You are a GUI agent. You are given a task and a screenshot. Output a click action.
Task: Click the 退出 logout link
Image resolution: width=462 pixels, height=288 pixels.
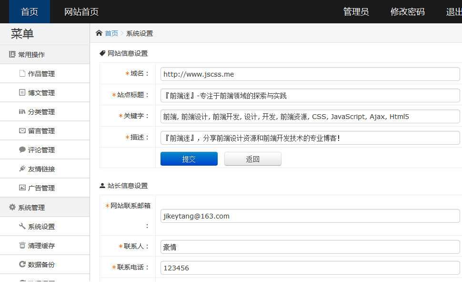point(454,12)
